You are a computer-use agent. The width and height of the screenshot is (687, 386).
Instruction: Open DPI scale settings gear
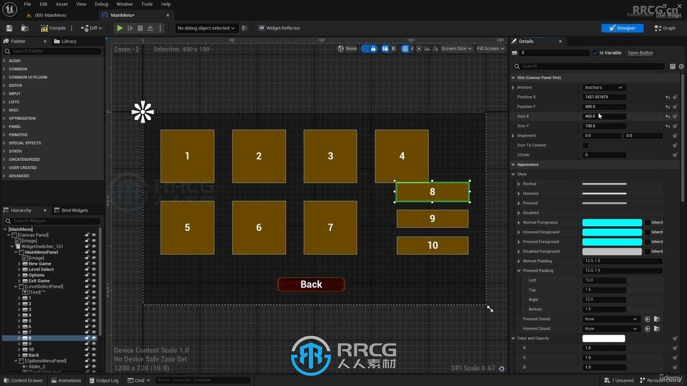coord(502,368)
